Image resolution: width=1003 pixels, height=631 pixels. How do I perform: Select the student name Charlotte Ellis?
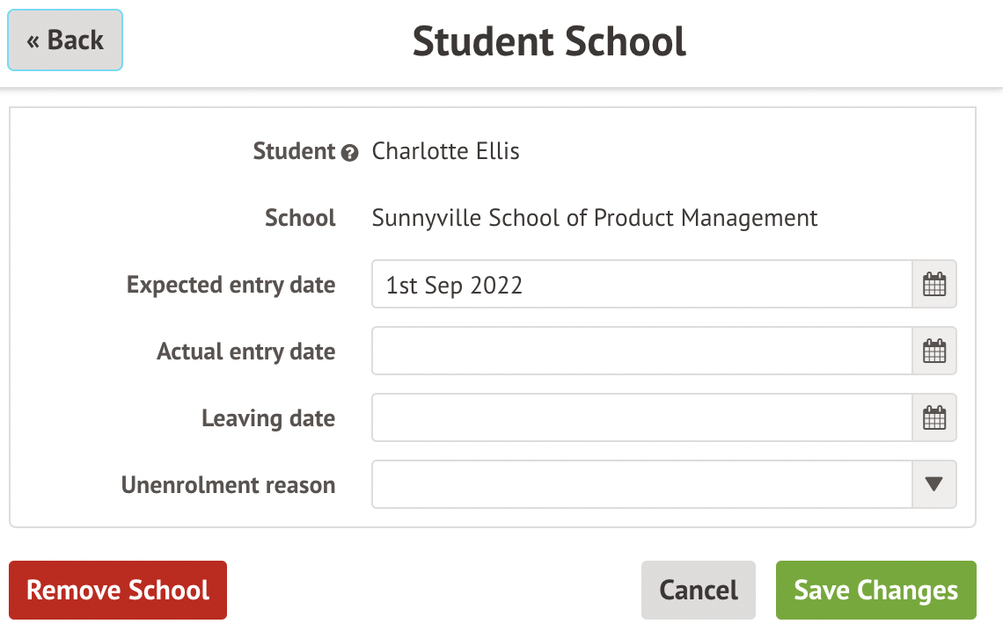click(446, 151)
